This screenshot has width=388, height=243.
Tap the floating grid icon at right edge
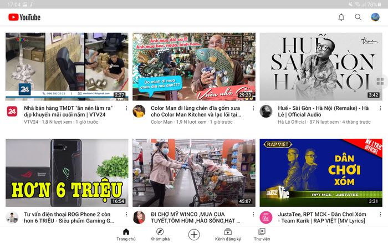pos(380,81)
